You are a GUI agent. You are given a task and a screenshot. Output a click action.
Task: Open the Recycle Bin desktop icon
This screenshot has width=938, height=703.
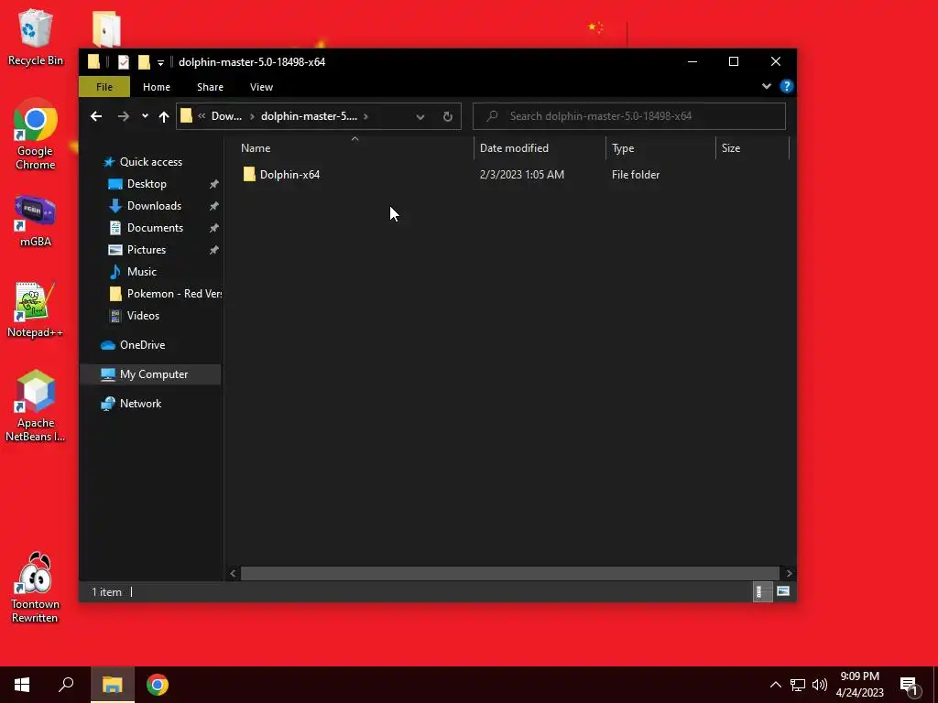click(x=36, y=37)
